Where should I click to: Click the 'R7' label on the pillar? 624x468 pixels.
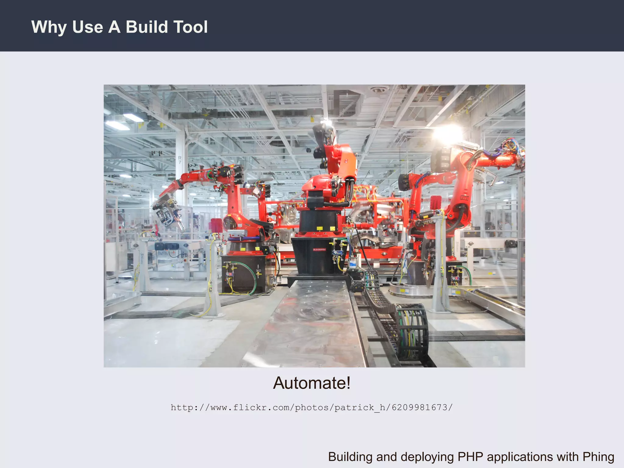(x=180, y=160)
